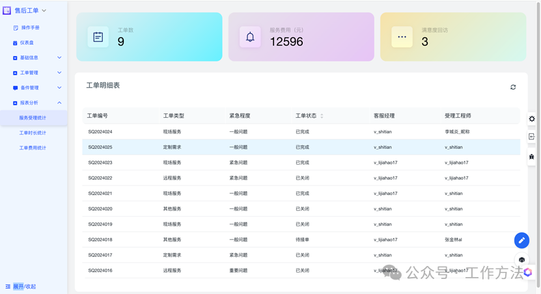Click the bug debug icon on right edge
This screenshot has width=541, height=294.
532,157
